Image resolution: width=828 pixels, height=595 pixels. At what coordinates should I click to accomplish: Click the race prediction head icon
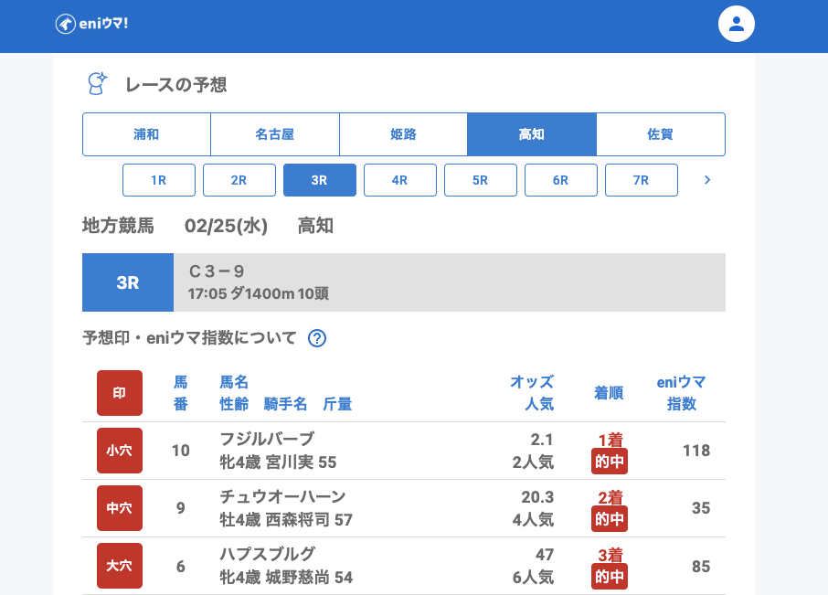point(97,84)
